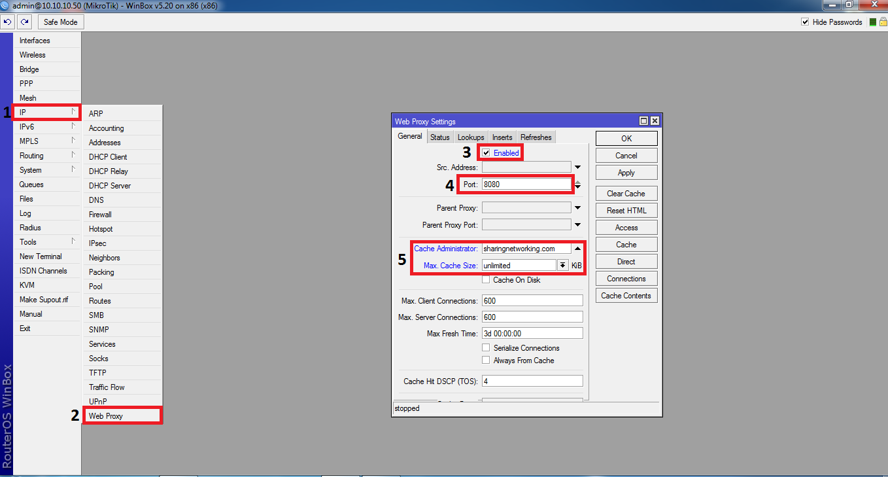Click the Clear Cache button
Viewport: 888px width, 477px height.
pos(626,193)
